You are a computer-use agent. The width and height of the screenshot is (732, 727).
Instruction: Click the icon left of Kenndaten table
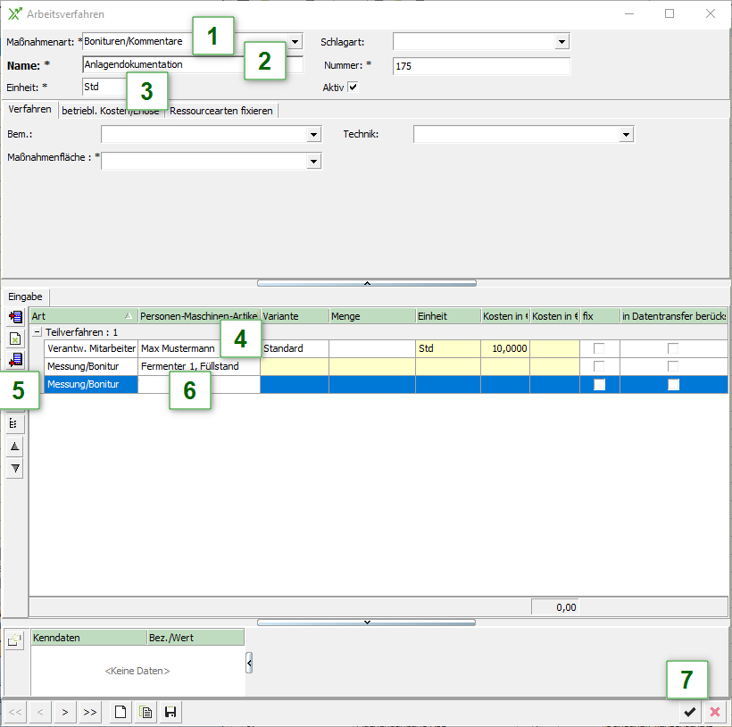(x=15, y=640)
